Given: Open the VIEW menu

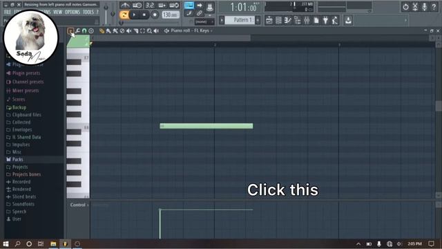Looking at the screenshot, I should pos(58,12).
